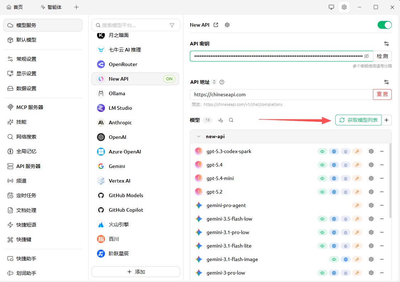Screen dimensions: 400x282
Task: Open a new tab with the plus icon
Action: point(76,7)
